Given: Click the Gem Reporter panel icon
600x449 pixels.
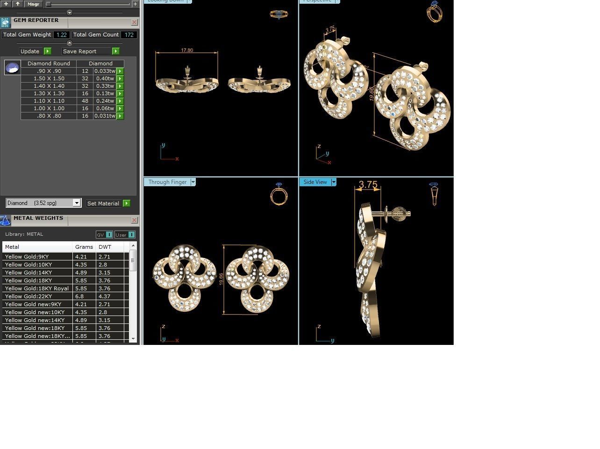Looking at the screenshot, I should 5,22.
